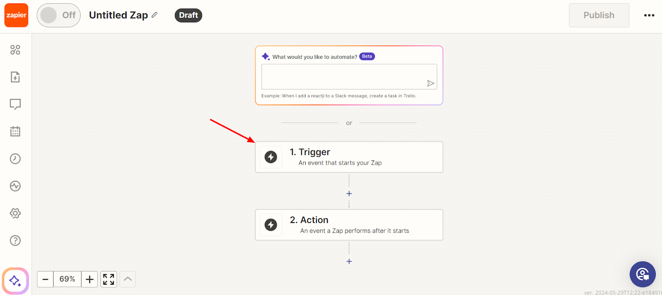The image size is (662, 295).
Task: Toggle the Zap On/Off switch
Action: [x=58, y=15]
